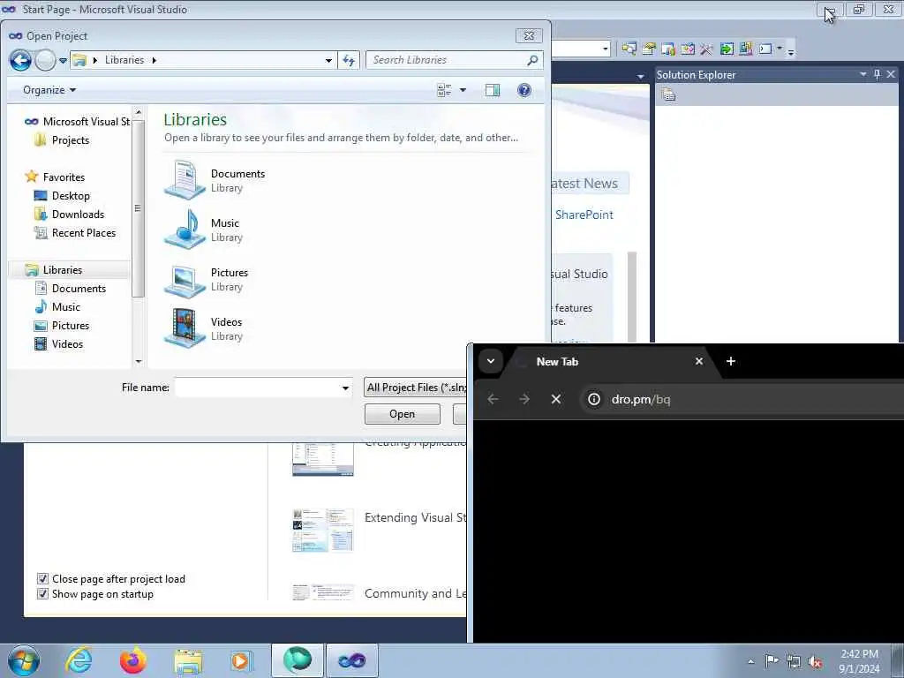Click the Favorites header in navigation pane
This screenshot has width=904, height=678.
(55, 177)
